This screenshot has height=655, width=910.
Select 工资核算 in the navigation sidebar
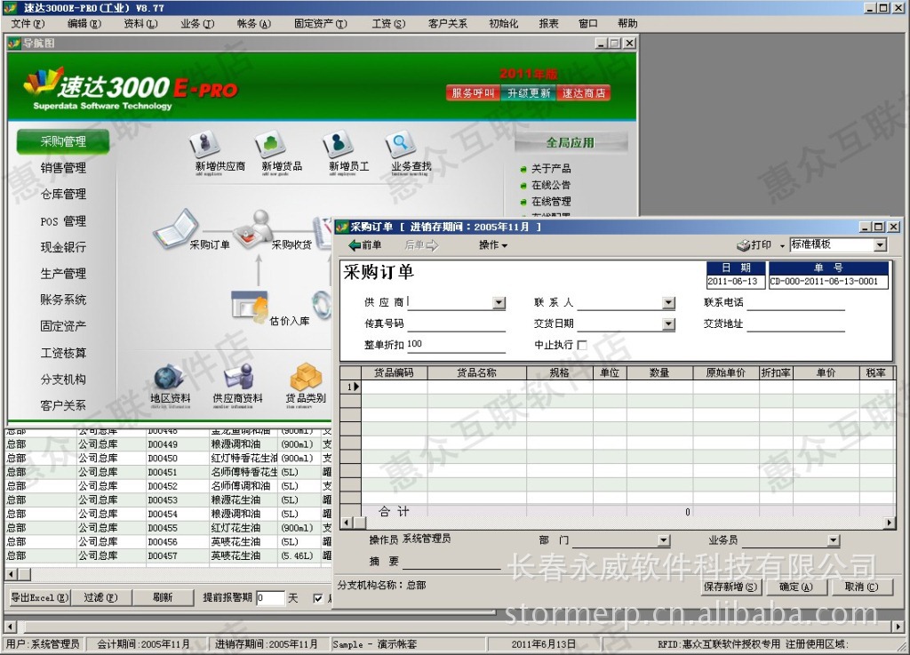point(63,353)
